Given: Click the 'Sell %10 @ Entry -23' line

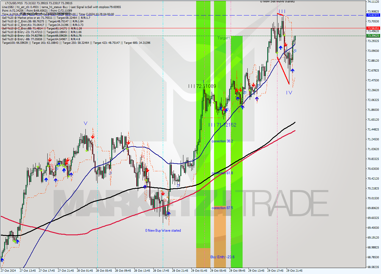Looking at the screenshot, I should (x=42, y=32).
